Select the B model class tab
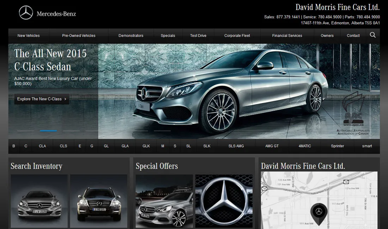The height and width of the screenshot is (229, 388). [x=14, y=146]
